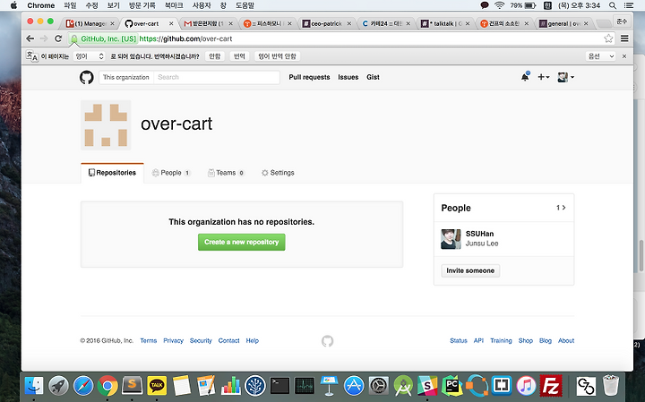Click the footer GitHub mark icon
This screenshot has height=402, width=645.
pyautogui.click(x=328, y=341)
